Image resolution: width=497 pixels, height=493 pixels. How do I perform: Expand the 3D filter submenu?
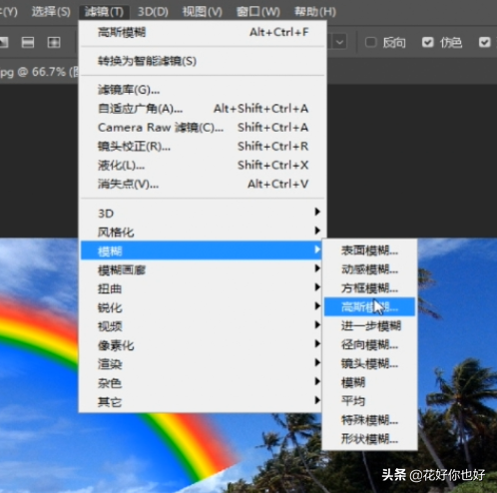click(203, 213)
